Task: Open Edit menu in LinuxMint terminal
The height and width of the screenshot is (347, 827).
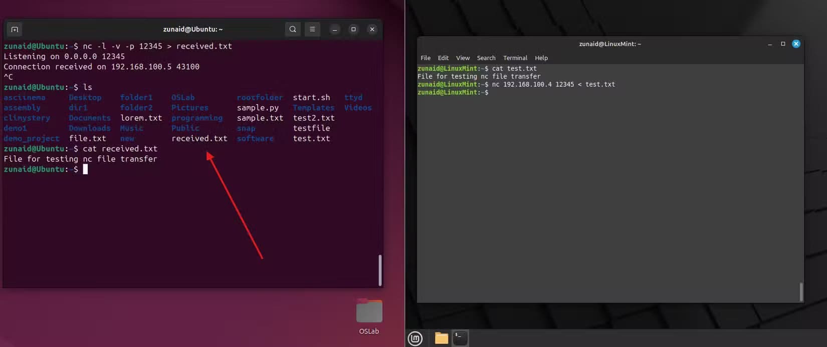Action: 443,58
